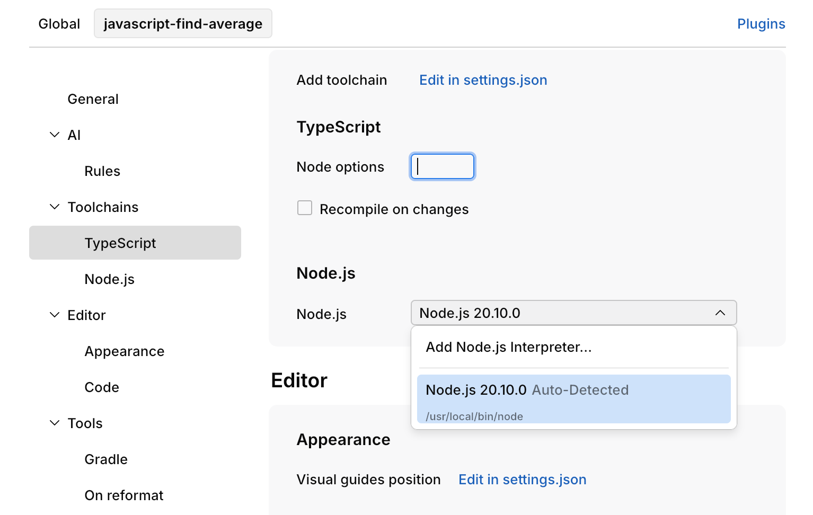Choose Add Node.js Interpreter option
This screenshot has width=813, height=515.
tap(509, 347)
